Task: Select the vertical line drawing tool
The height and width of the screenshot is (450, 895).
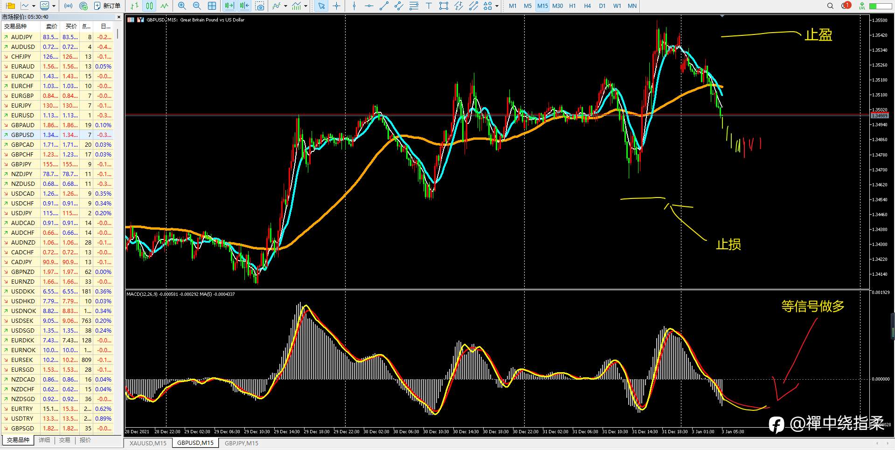Action: (354, 6)
